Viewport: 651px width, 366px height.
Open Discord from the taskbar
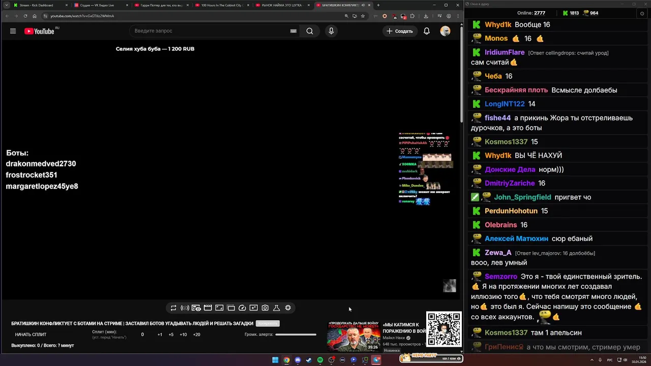click(298, 360)
